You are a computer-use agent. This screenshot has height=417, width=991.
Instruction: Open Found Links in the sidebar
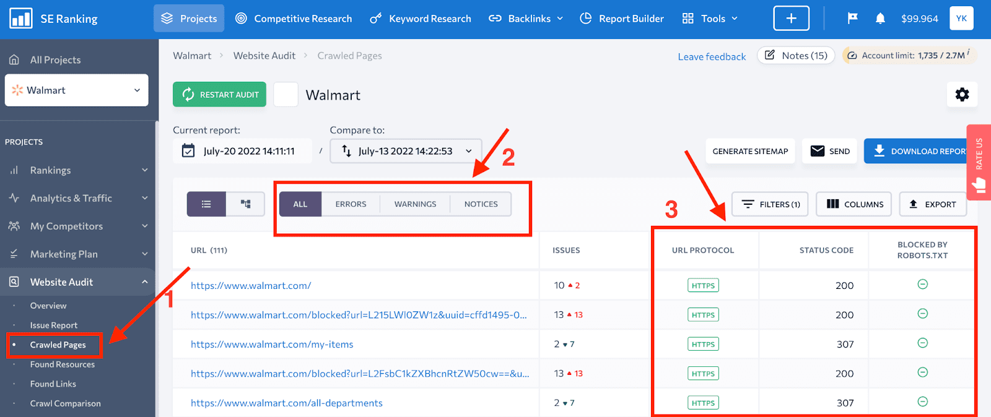pos(53,384)
